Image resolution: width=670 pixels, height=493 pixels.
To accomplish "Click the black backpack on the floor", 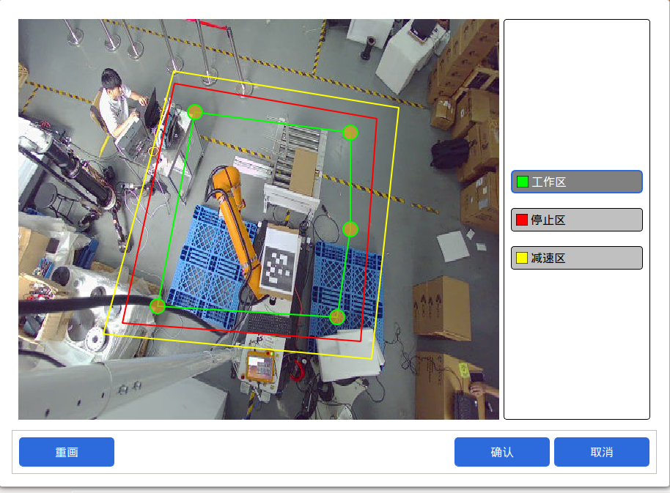I will point(449,153).
